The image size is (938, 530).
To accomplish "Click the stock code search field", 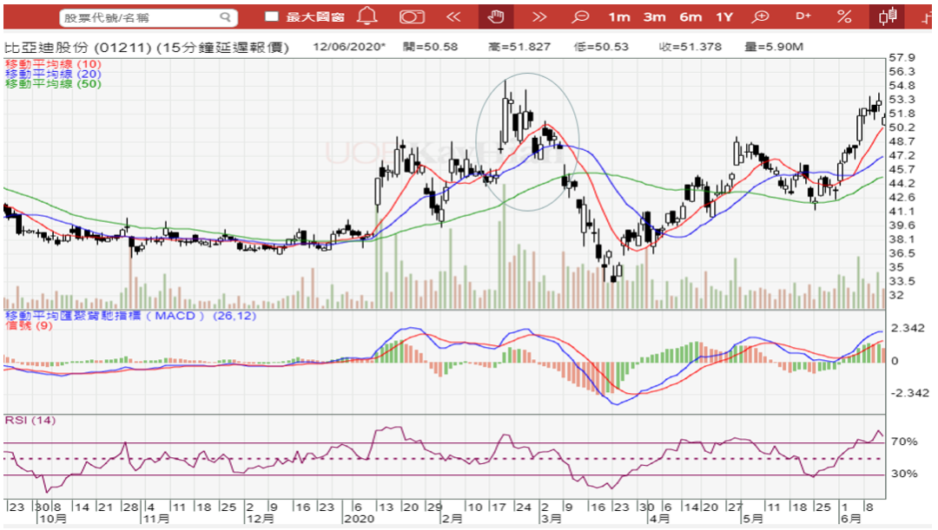I will (x=139, y=17).
